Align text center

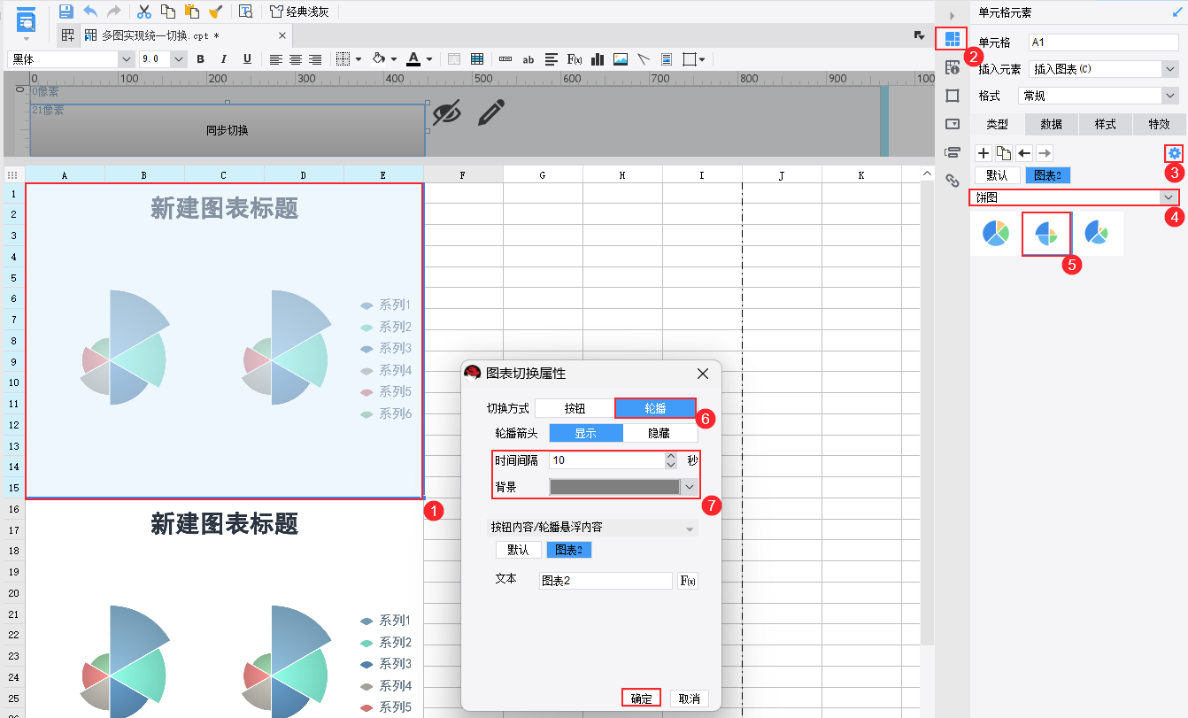point(296,59)
